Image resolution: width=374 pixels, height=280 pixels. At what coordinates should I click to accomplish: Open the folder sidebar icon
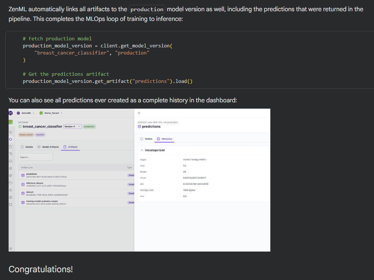point(10,183)
